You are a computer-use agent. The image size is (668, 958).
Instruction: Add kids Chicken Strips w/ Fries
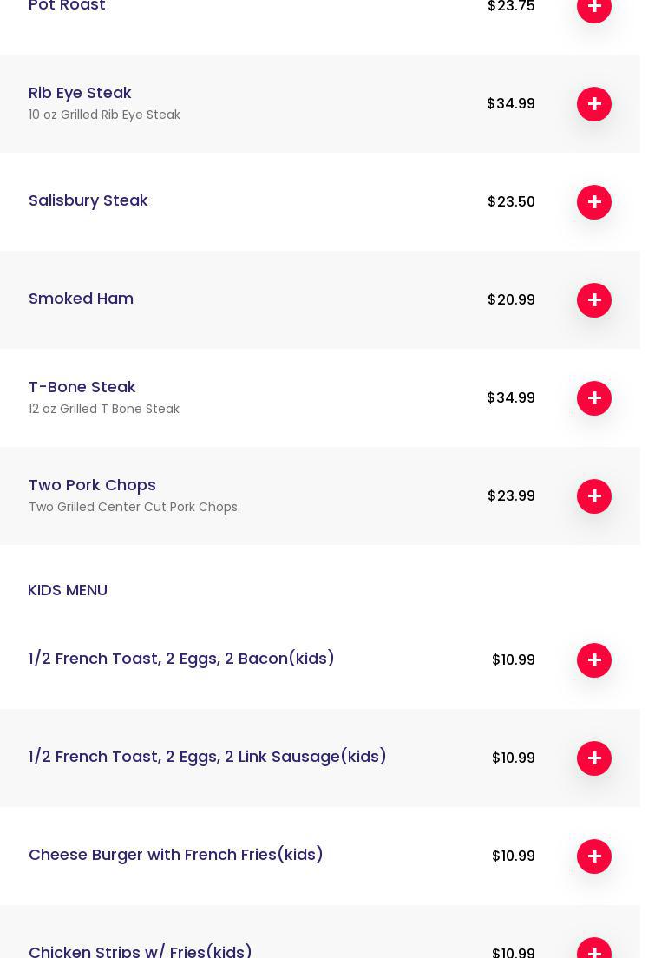click(x=594, y=951)
